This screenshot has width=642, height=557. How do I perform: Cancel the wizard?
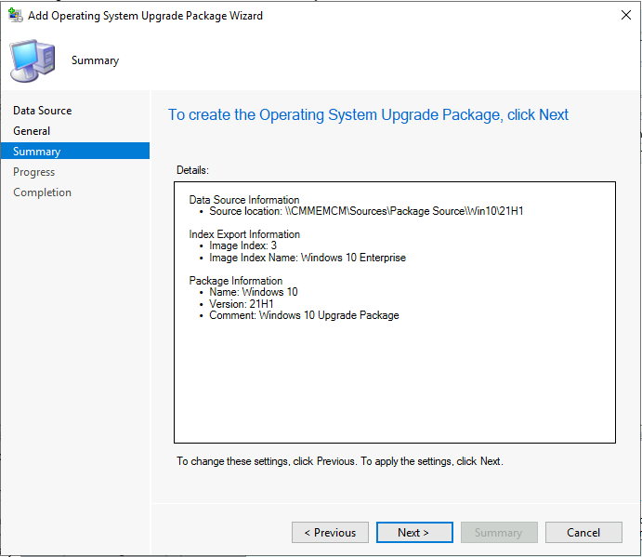pyautogui.click(x=583, y=533)
